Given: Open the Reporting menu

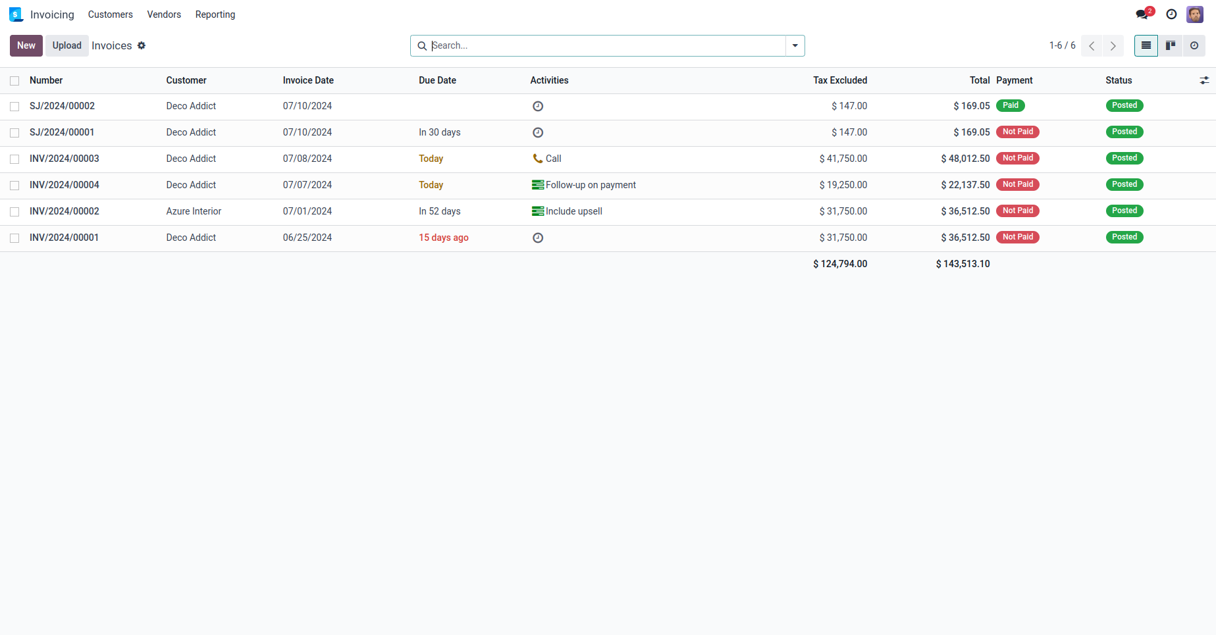Looking at the screenshot, I should coord(215,14).
